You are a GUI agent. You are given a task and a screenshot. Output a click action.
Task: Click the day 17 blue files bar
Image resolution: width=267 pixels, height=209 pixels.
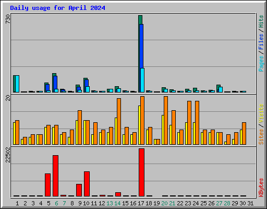[141, 46]
